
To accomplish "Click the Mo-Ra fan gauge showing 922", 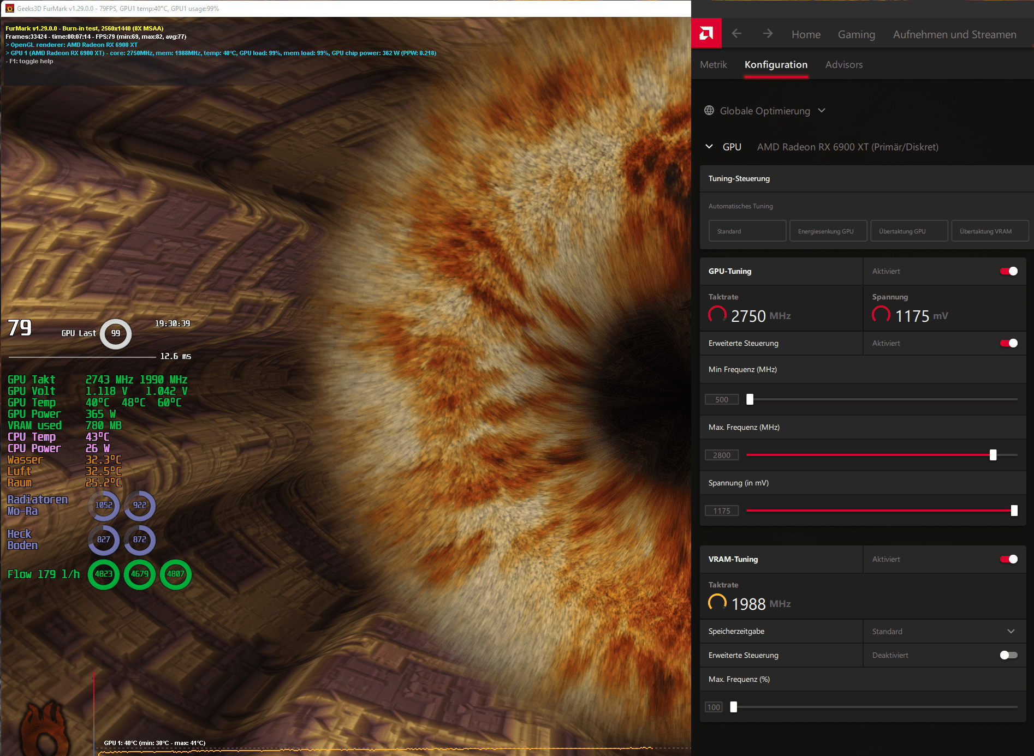I will [140, 505].
